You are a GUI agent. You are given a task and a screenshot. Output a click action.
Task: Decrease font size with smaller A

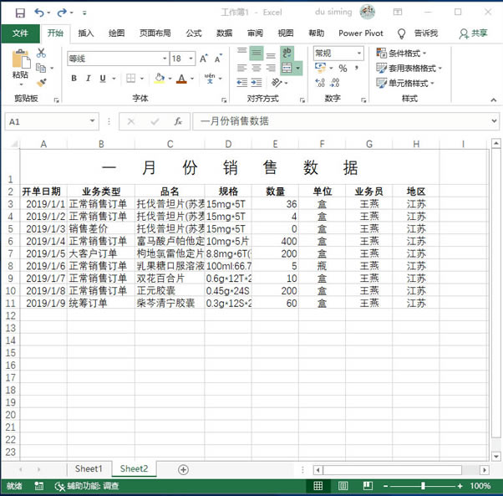[218, 59]
